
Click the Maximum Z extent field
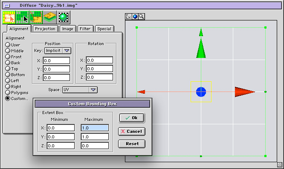pyautogui.click(x=95, y=146)
